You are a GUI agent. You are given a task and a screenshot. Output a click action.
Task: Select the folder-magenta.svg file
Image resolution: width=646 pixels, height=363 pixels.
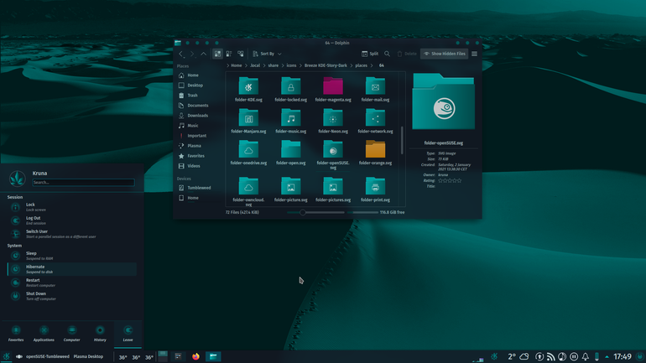click(333, 90)
